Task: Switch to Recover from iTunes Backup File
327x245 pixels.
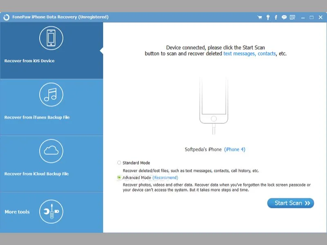Action: tap(52, 107)
